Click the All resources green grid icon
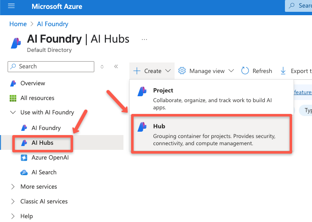Image resolution: width=312 pixels, height=222 pixels. tap(13, 98)
